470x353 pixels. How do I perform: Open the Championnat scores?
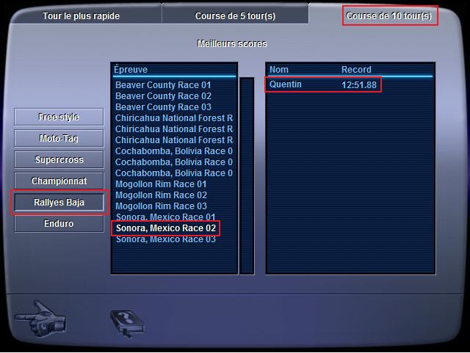pos(59,181)
